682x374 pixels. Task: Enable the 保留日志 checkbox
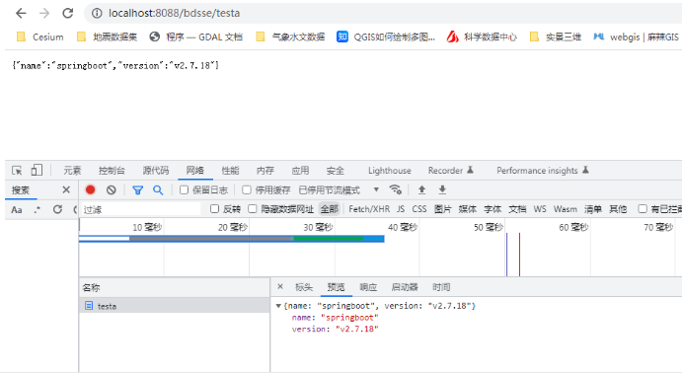[x=184, y=190]
